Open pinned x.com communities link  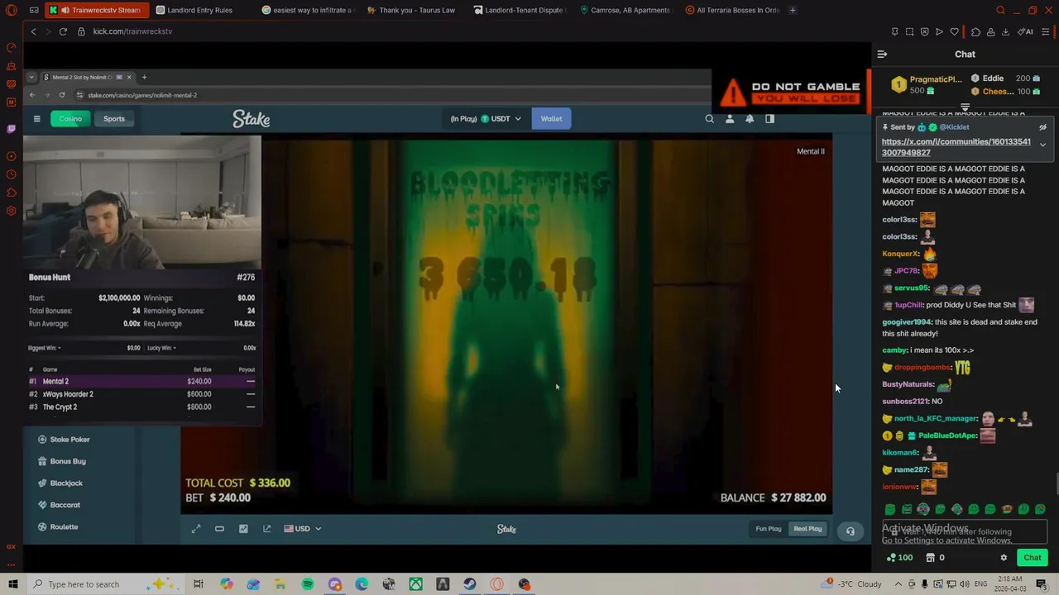tap(956, 147)
